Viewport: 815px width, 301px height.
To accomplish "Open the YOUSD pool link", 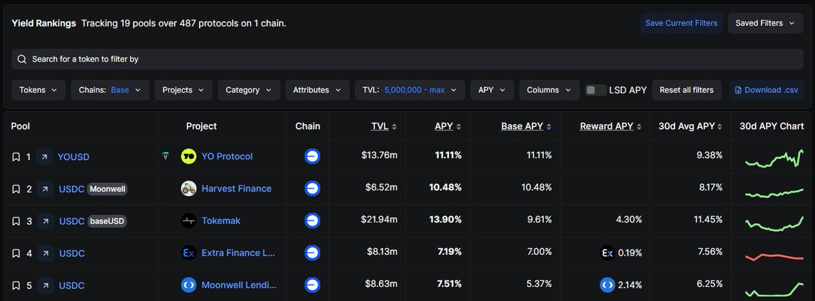I will [73, 157].
